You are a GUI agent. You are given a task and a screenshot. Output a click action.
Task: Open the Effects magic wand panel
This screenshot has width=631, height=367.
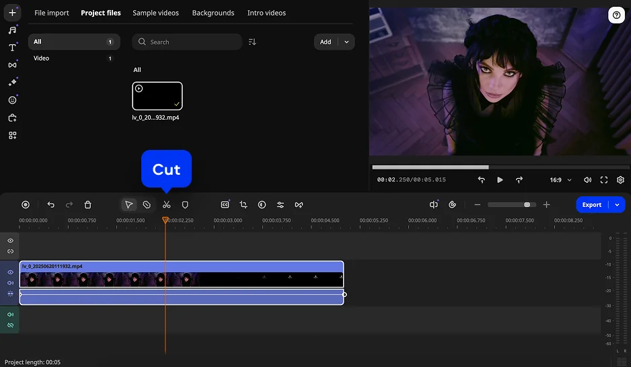(x=13, y=83)
